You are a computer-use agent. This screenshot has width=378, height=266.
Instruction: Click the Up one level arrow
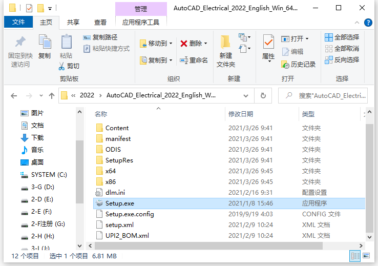[52, 96]
